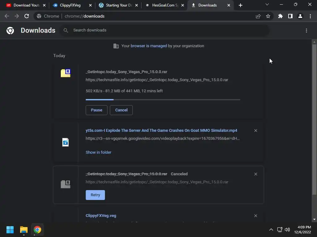Go back using the browser back arrow
Image resolution: width=317 pixels, height=237 pixels.
tap(7, 16)
